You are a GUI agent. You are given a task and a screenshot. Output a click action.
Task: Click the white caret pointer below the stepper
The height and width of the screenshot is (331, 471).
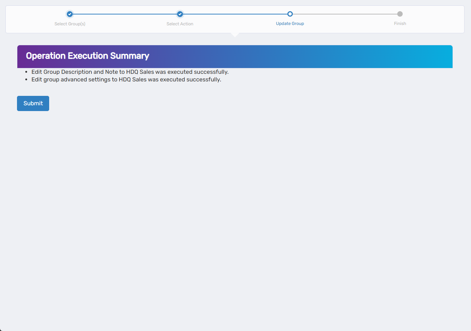tap(235, 34)
